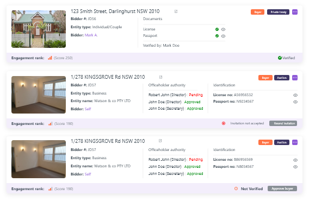This screenshot has height=201, width=309.
Task: Click engagement rank bars icon with Score 250
Action: pyautogui.click(x=50, y=58)
